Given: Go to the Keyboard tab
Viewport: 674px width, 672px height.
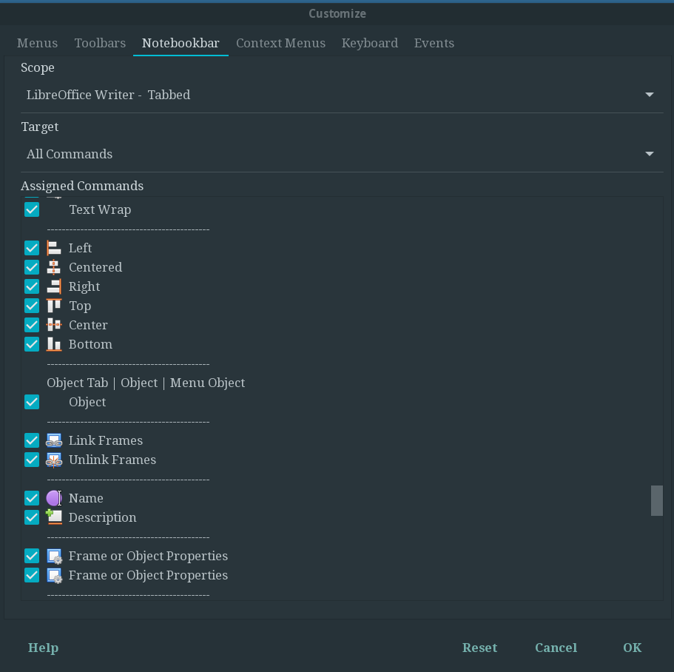Looking at the screenshot, I should pos(370,44).
